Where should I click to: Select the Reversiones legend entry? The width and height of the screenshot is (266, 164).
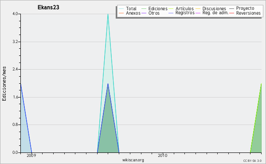coord(248,13)
